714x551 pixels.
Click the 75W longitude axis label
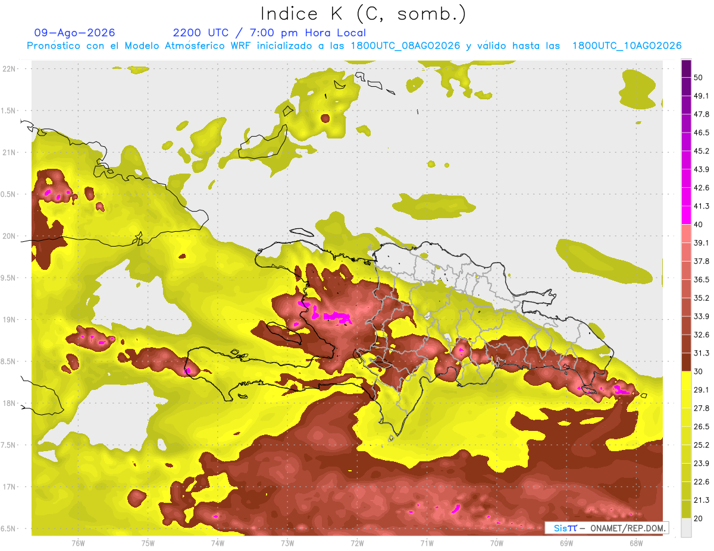click(x=148, y=543)
